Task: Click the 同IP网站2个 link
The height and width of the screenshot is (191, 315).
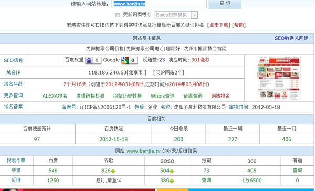Action: click(169, 72)
